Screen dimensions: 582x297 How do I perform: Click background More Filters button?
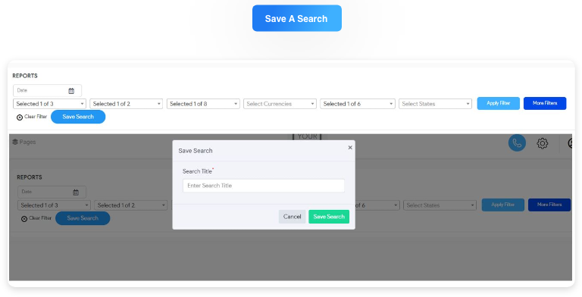coord(549,205)
